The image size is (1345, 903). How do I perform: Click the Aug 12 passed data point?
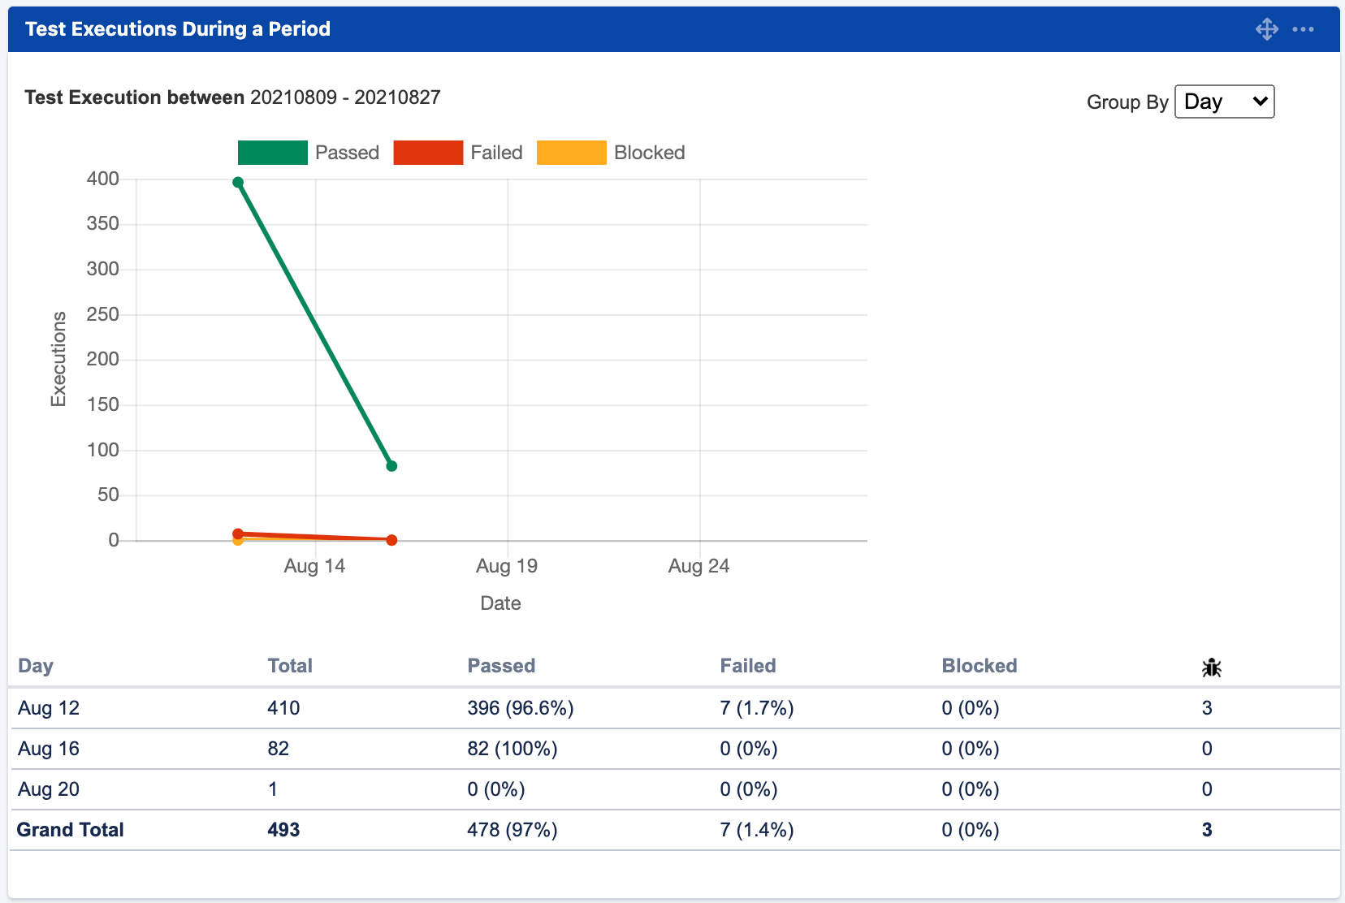[238, 183]
